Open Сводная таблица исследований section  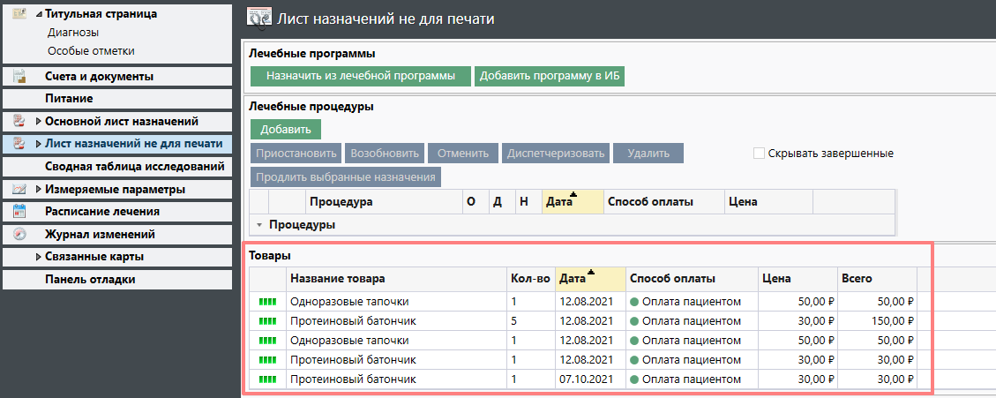[134, 166]
